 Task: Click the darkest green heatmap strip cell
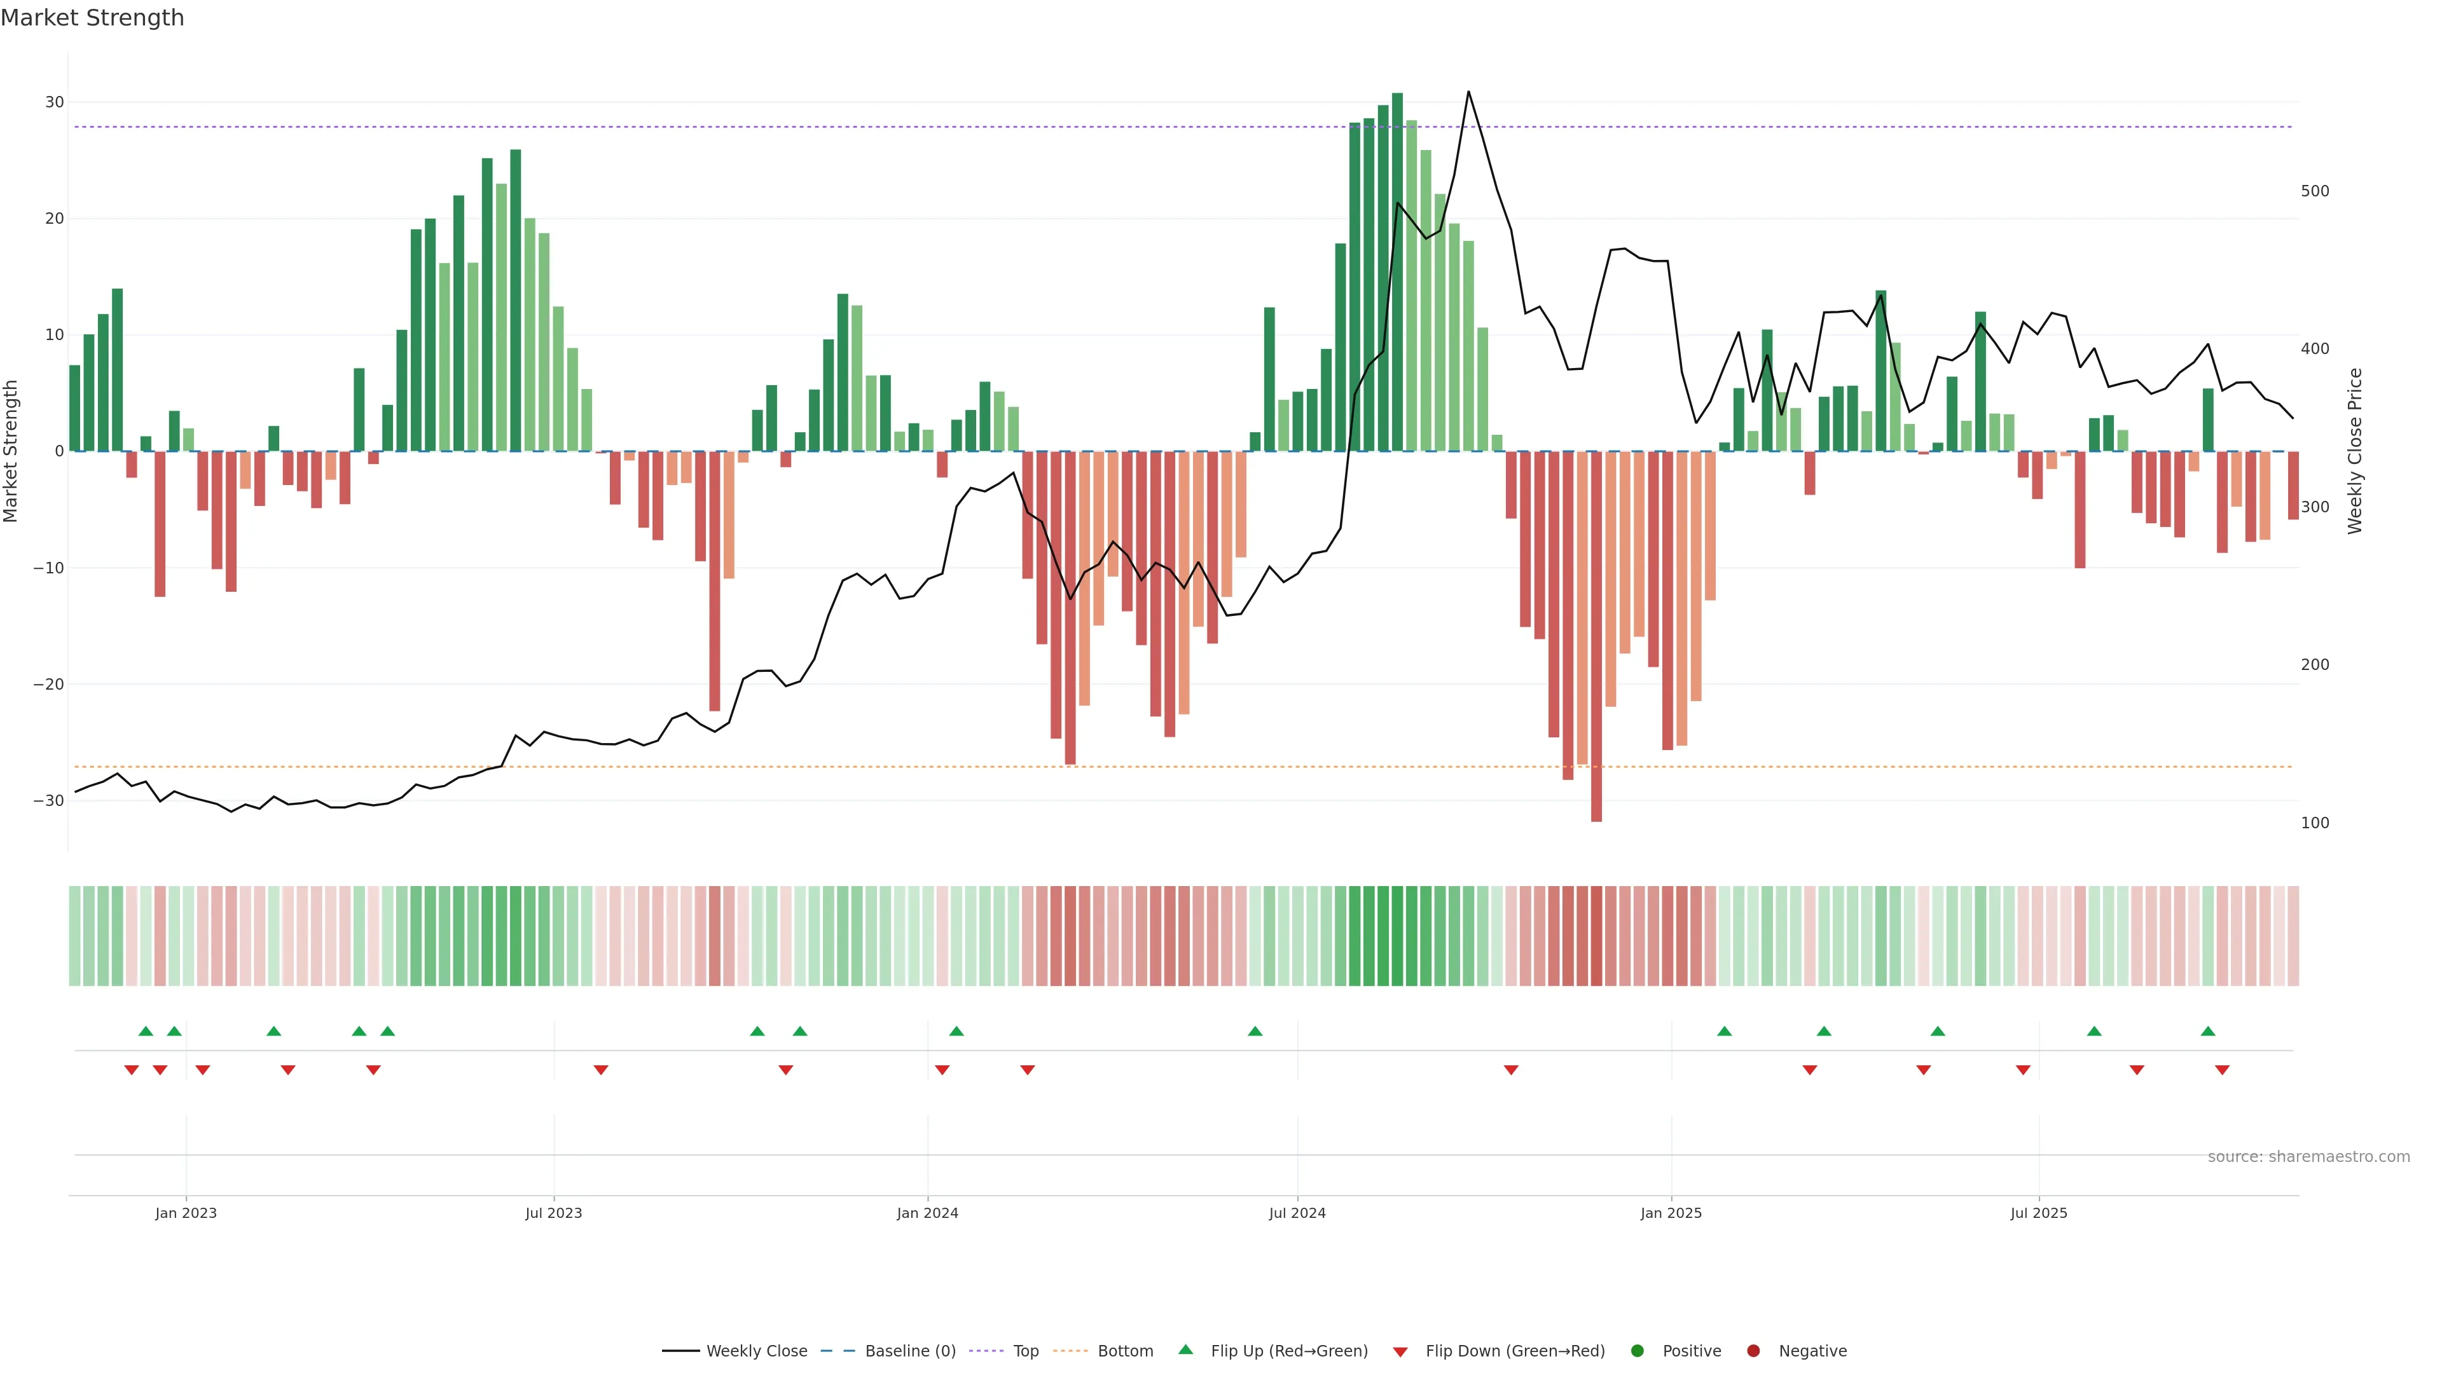click(x=1397, y=936)
